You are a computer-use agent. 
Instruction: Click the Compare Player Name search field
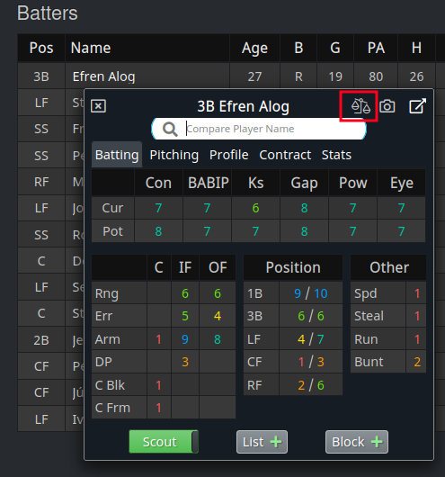(259, 129)
